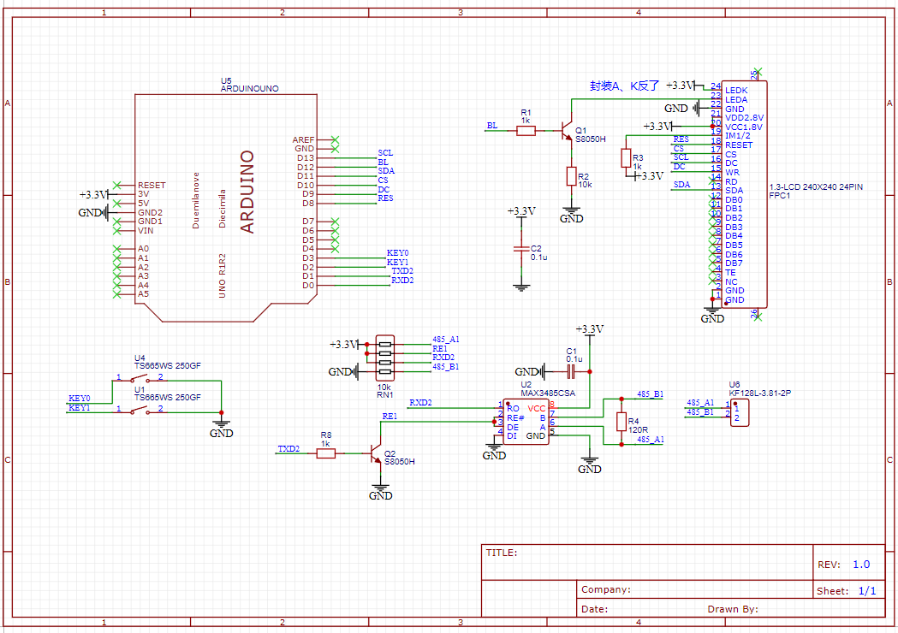Select the +3.3V power flag above C2
The image size is (898, 633).
[521, 212]
